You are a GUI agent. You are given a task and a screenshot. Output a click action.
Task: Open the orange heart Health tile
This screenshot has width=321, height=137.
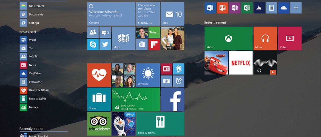coord(99,75)
